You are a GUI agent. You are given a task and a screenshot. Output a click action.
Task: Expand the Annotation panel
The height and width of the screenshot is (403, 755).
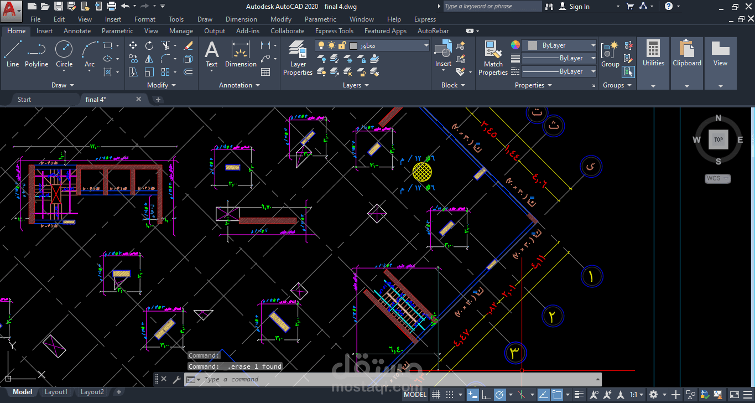pos(239,85)
